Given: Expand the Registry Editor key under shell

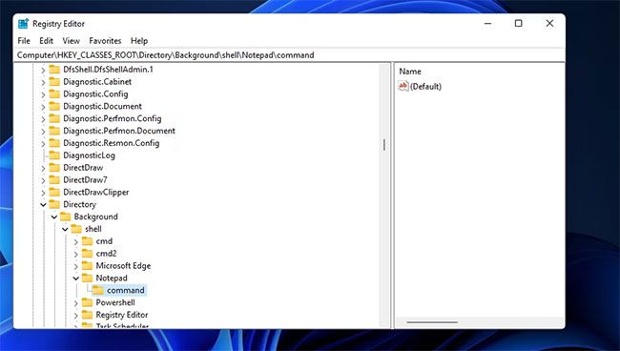Looking at the screenshot, I should (x=76, y=315).
